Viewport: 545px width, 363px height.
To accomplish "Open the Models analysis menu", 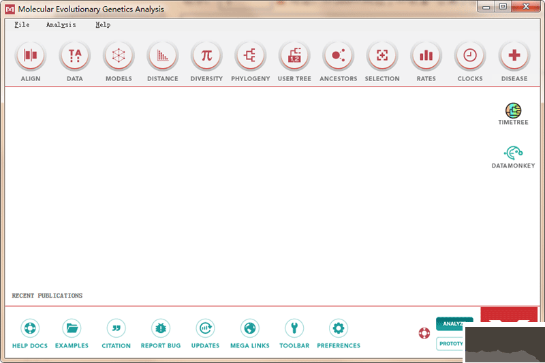I will click(x=119, y=56).
